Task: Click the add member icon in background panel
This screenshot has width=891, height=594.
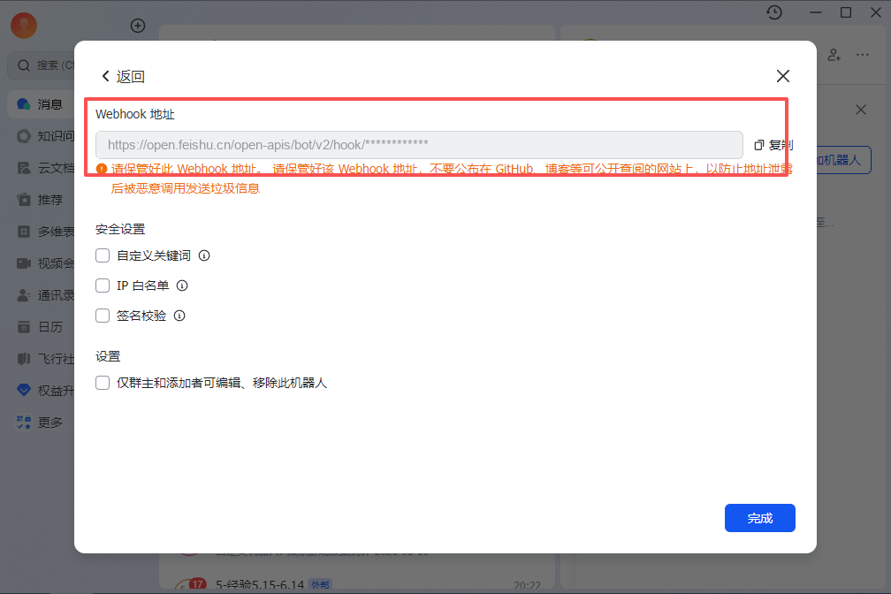Action: point(834,55)
